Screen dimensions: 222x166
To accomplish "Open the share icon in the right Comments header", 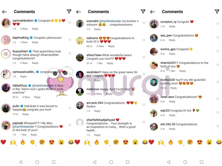I will (217, 11).
